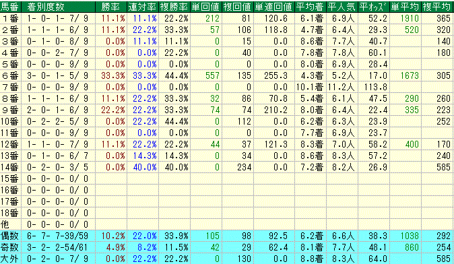Select the 奇数 summary row label

(9, 247)
